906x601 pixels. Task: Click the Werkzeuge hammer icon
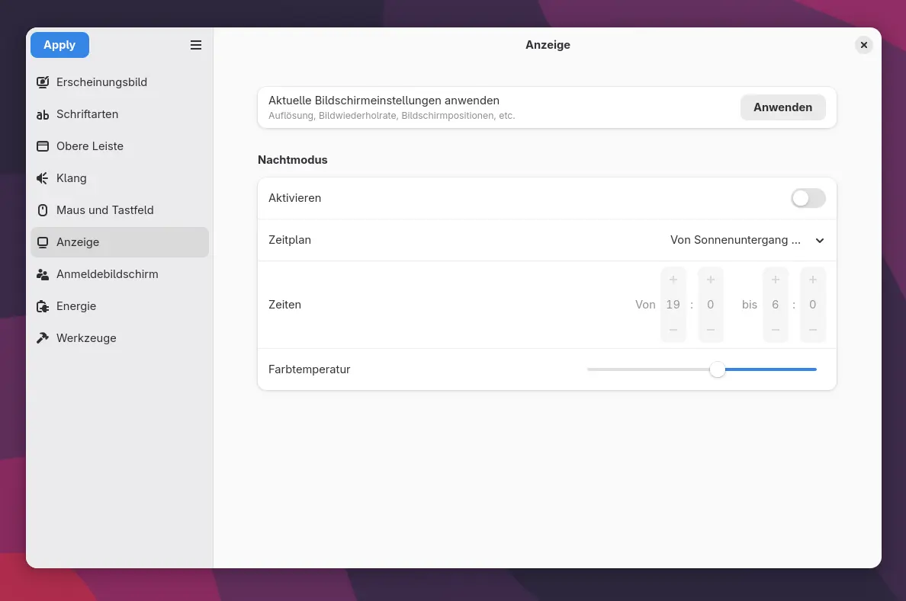tap(43, 338)
